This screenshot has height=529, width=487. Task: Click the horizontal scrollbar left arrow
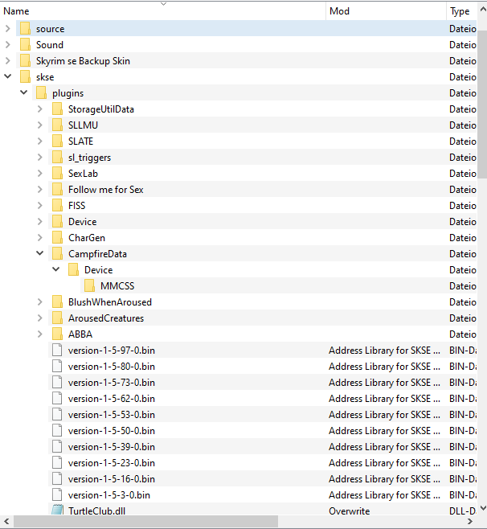tap(6, 522)
